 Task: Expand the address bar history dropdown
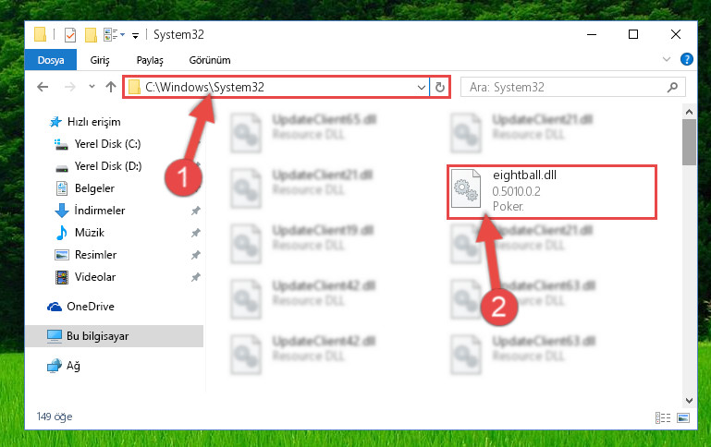[422, 87]
